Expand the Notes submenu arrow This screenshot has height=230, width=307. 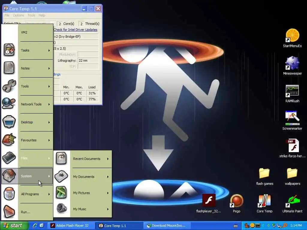[49, 69]
